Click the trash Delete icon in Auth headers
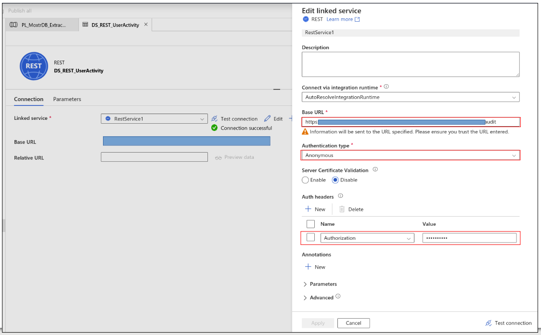This screenshot has width=541, height=335. click(x=342, y=209)
